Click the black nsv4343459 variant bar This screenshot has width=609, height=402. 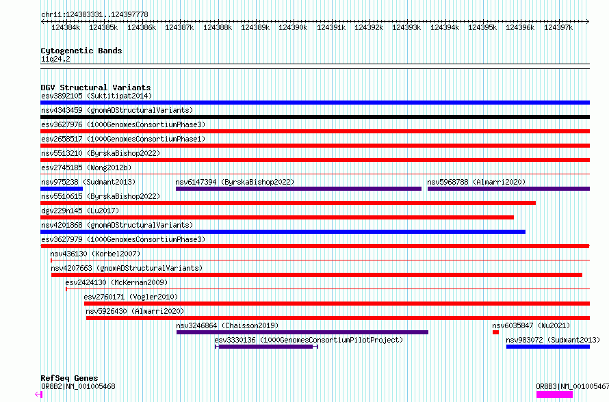pos(315,117)
